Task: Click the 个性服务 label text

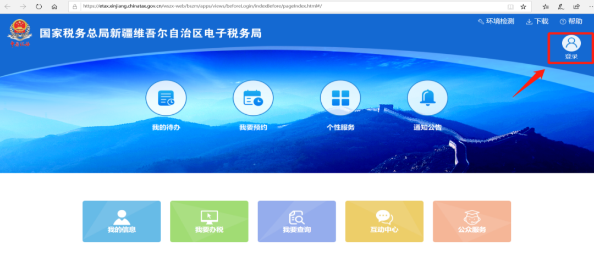Action: [x=340, y=127]
